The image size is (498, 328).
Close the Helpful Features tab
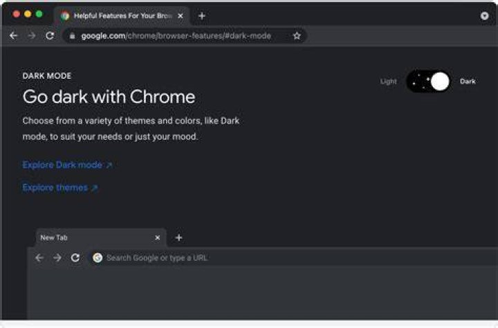181,16
